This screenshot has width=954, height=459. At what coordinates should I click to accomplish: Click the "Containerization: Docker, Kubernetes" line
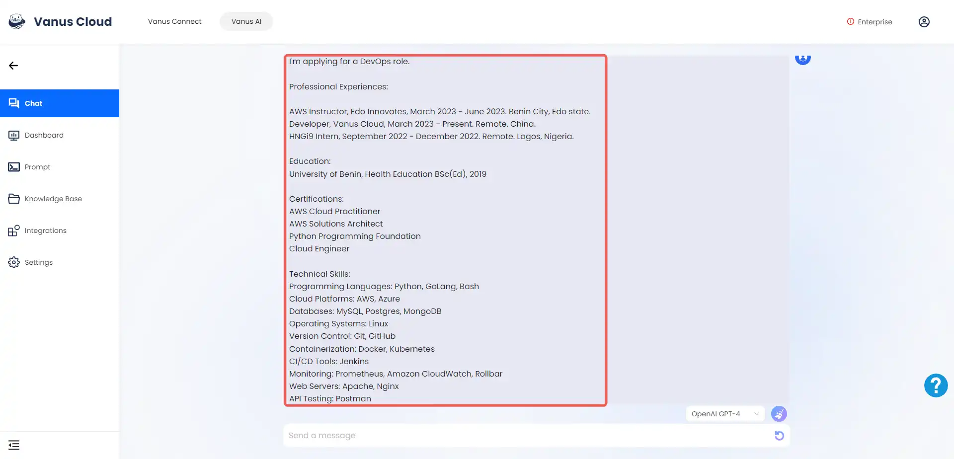[x=362, y=349]
